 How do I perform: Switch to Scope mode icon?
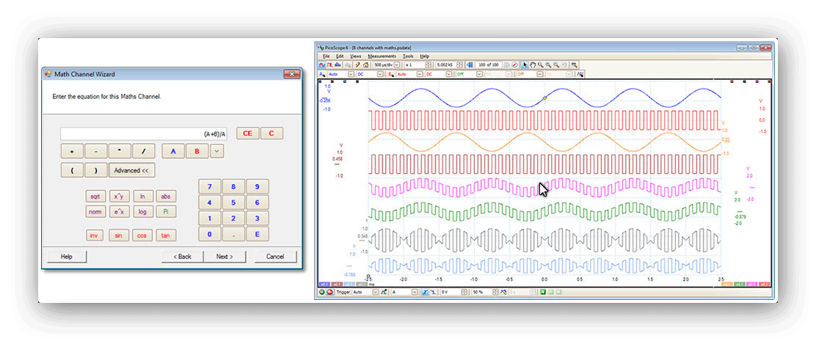tap(321, 65)
